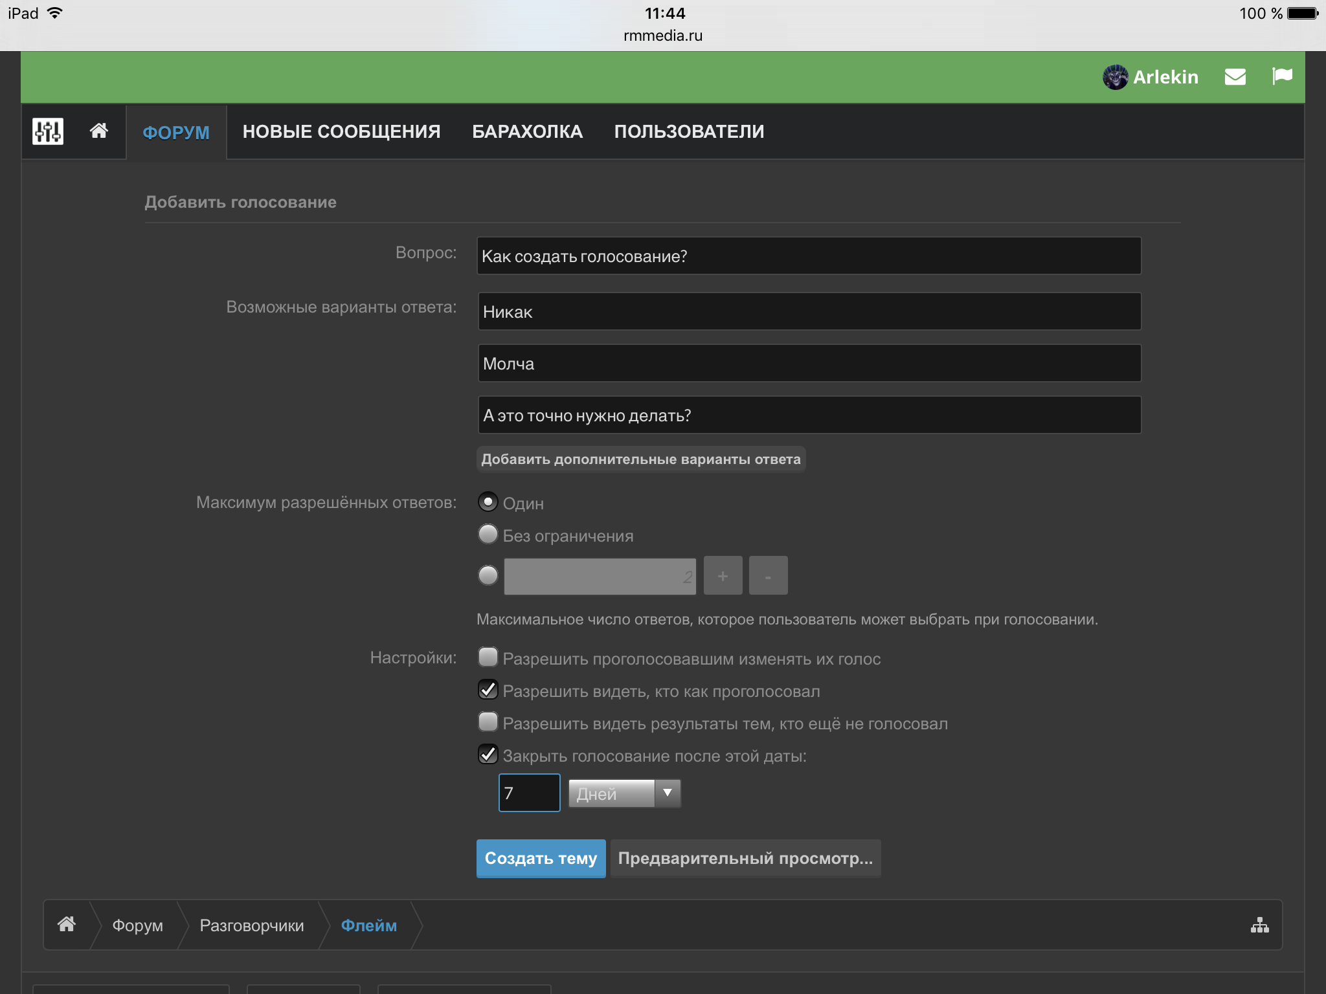This screenshot has height=994, width=1326.
Task: Open the home icon in top navigation
Action: click(98, 131)
